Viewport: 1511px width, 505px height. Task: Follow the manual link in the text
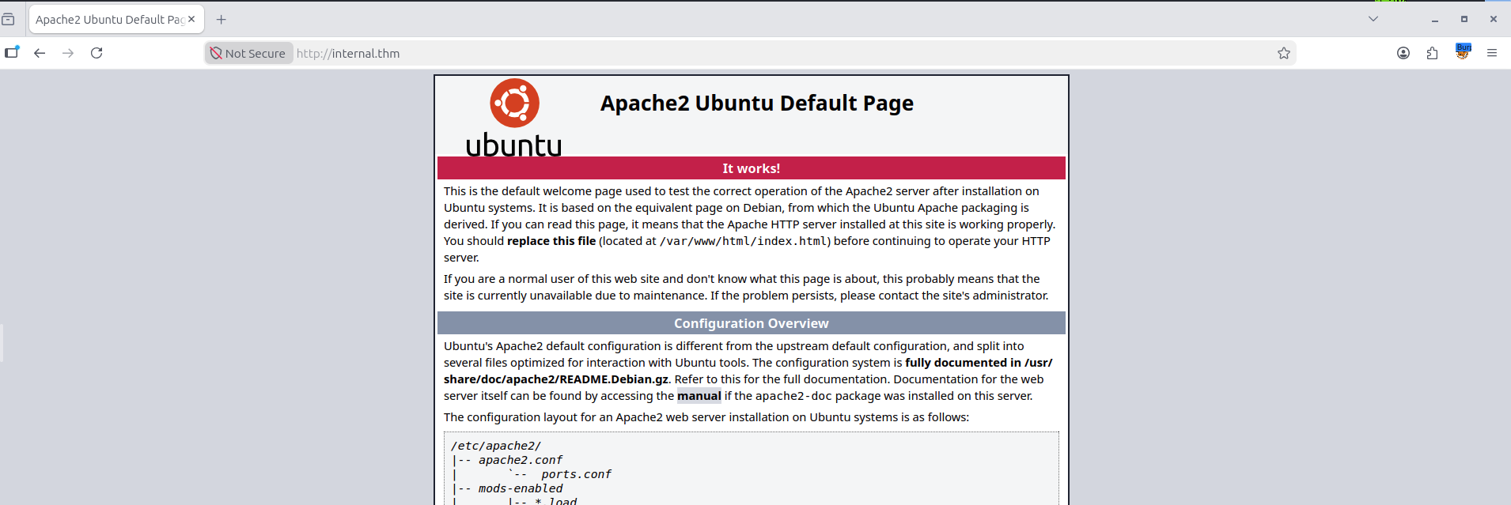point(699,396)
